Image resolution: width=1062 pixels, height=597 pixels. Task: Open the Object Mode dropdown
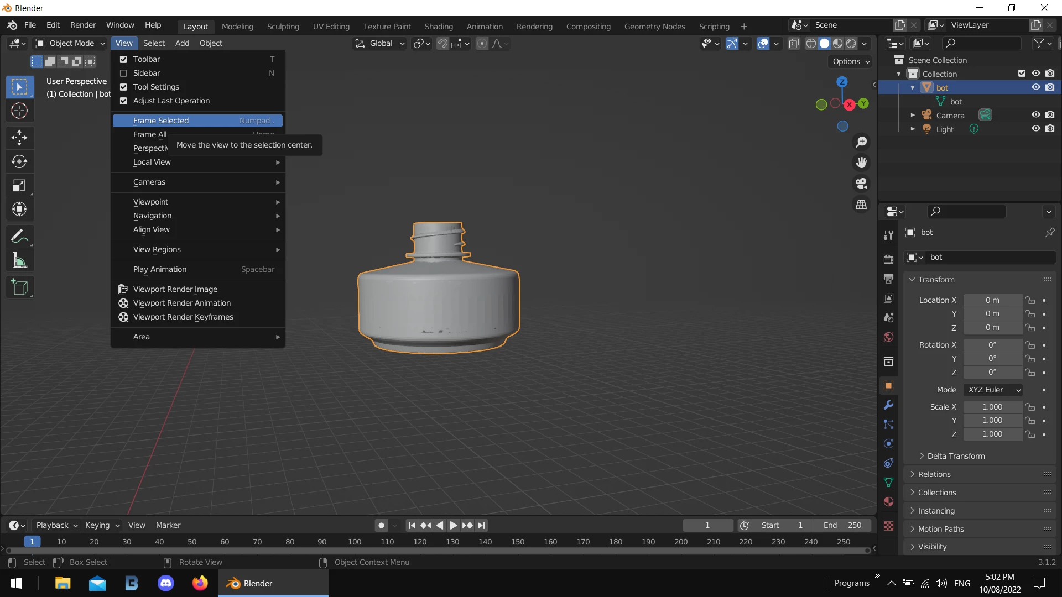(x=70, y=43)
